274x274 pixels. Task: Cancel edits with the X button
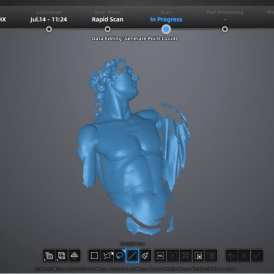point(244,256)
